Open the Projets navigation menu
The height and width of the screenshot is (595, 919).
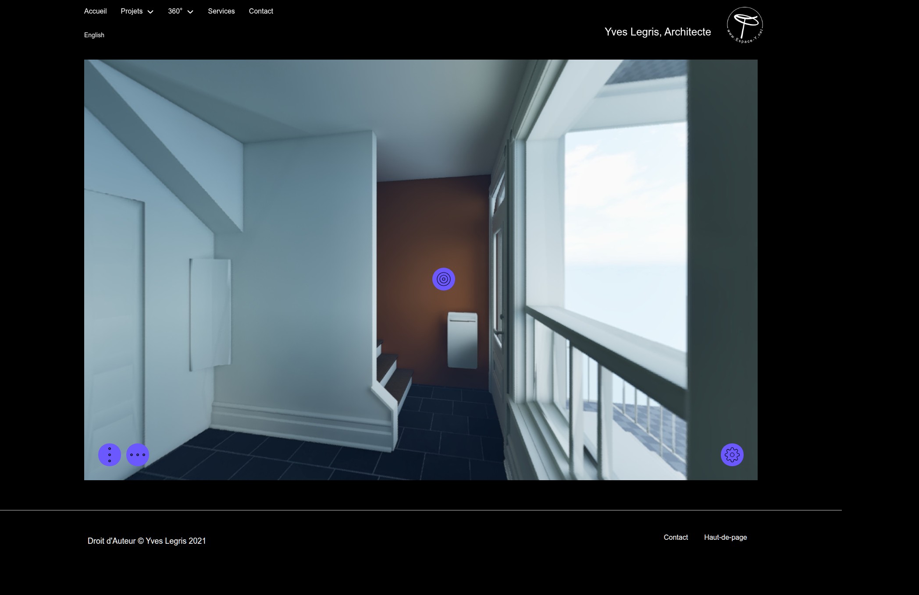(x=132, y=11)
